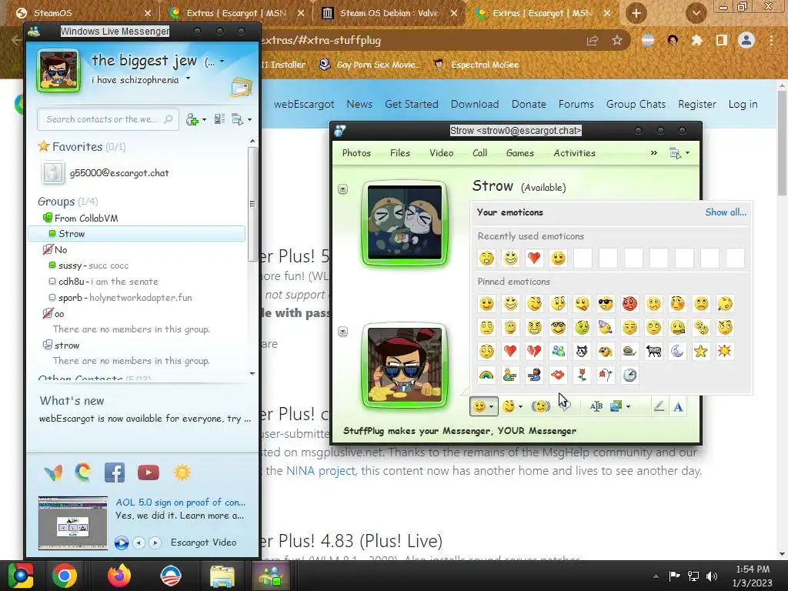Pick the party hat emoticon

tap(606, 328)
